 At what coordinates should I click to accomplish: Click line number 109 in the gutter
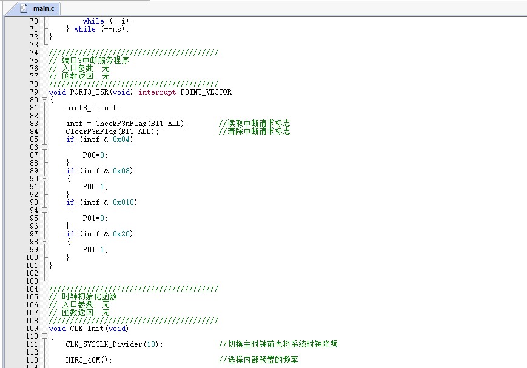32,329
